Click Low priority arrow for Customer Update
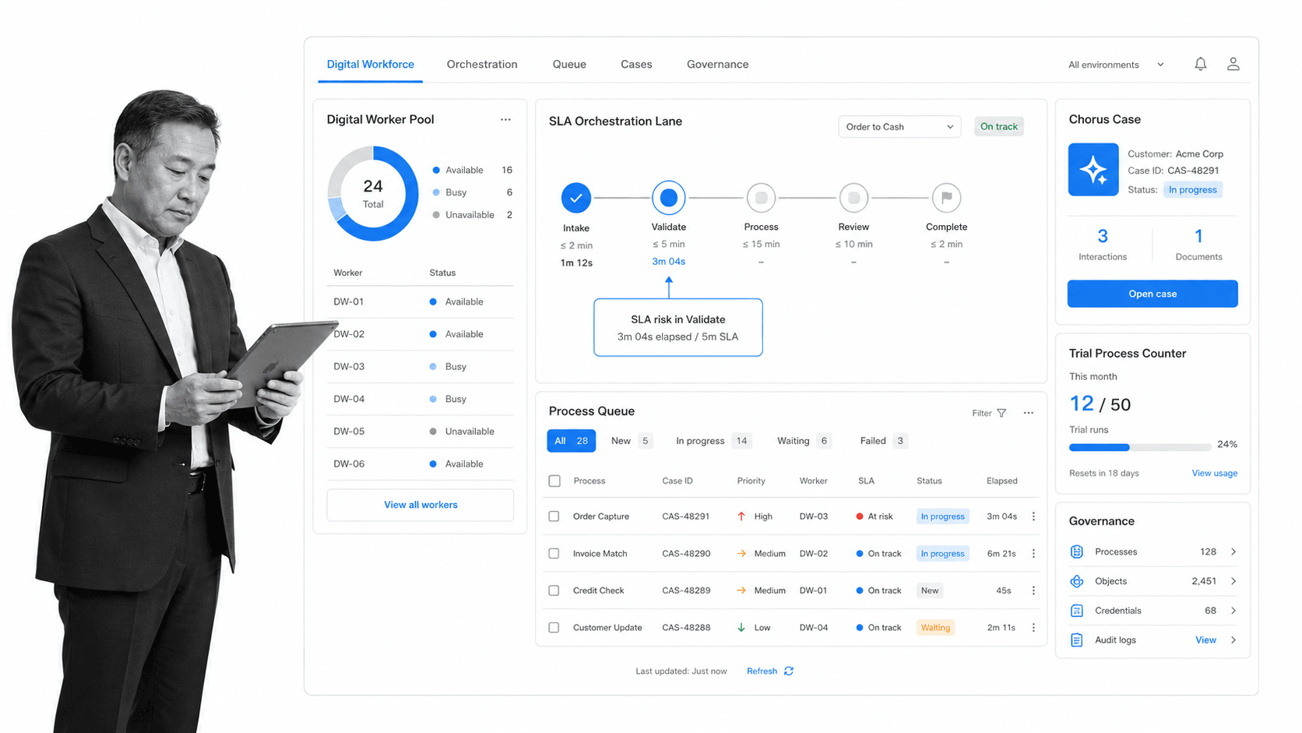The image size is (1302, 733). (741, 628)
